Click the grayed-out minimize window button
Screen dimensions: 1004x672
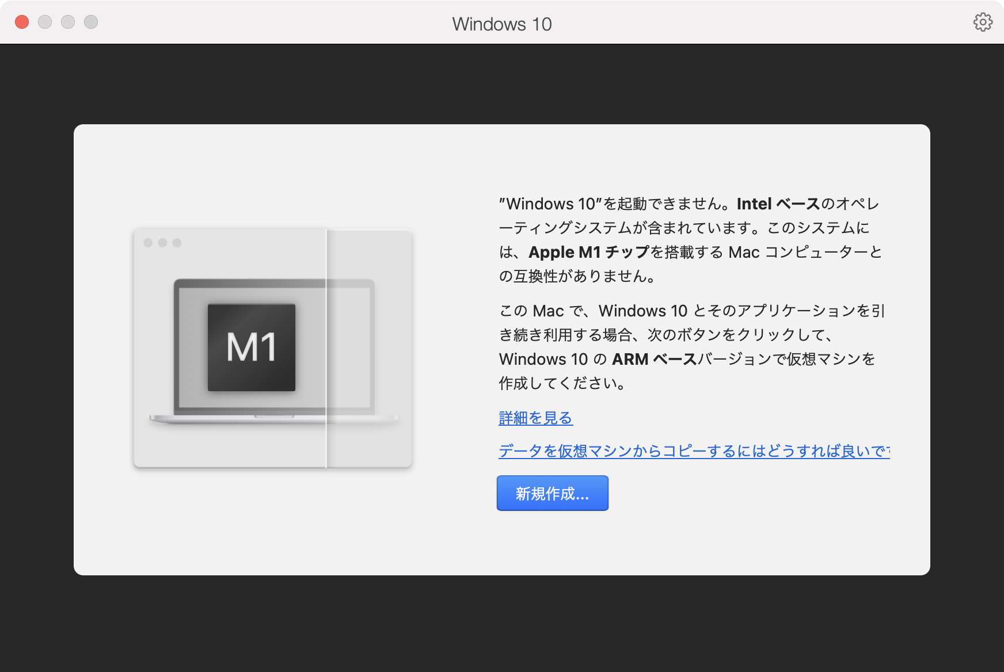tap(45, 22)
